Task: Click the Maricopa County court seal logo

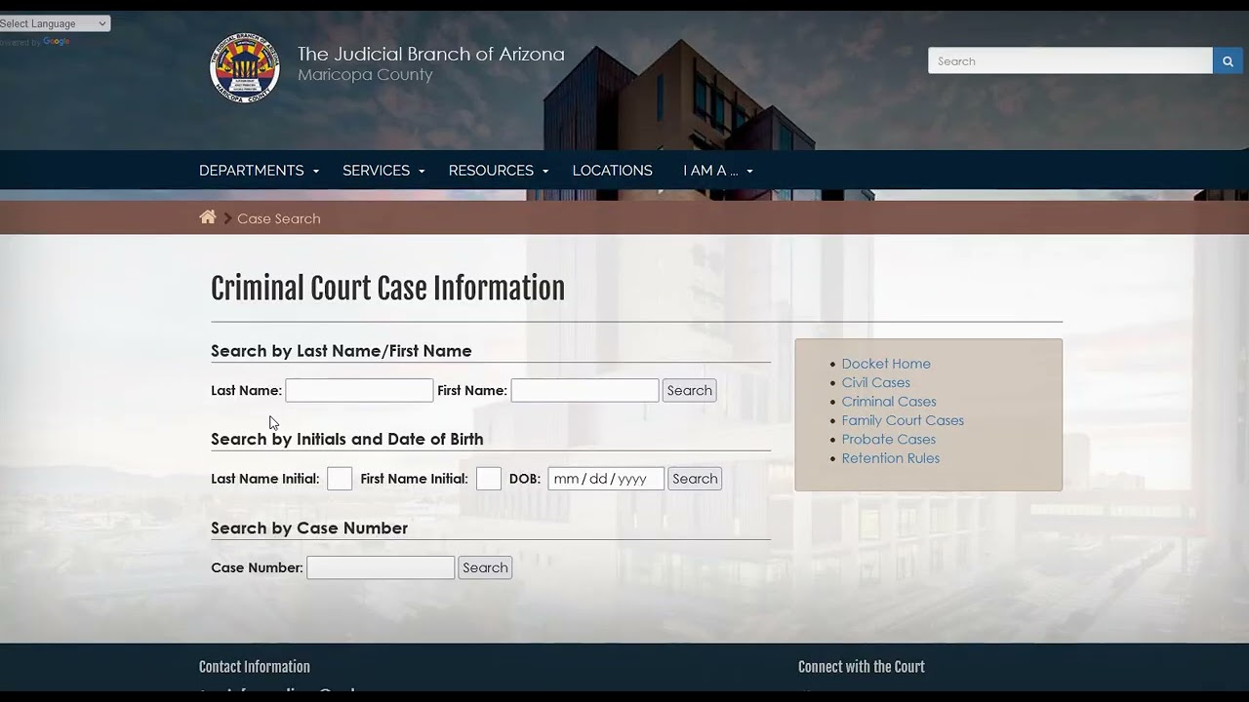Action: pyautogui.click(x=244, y=67)
